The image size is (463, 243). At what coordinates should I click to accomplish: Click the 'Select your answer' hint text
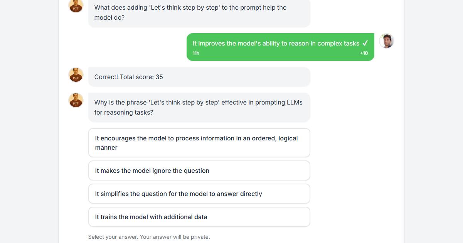[149, 237]
